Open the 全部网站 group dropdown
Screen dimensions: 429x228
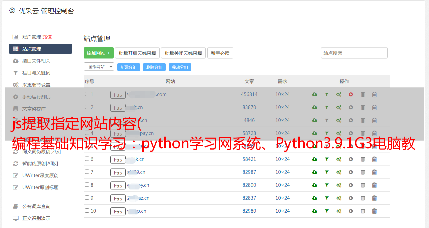(99, 67)
